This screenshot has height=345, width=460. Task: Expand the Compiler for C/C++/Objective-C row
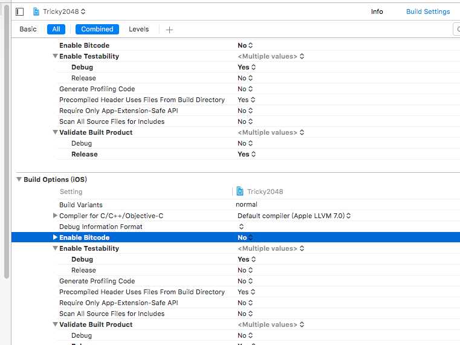pyautogui.click(x=55, y=216)
